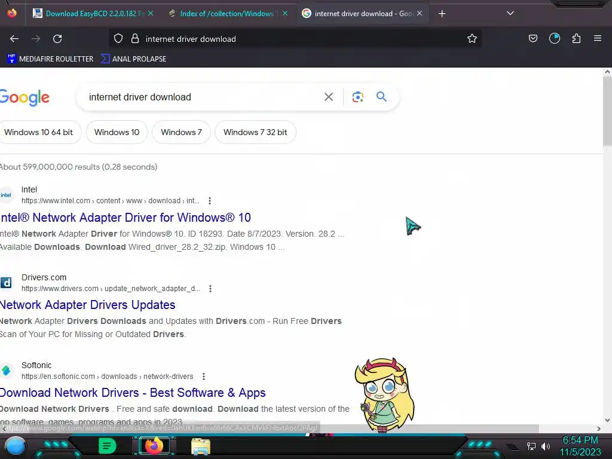Screen dimensions: 612x459
Task: Open the green notes app on taskbar
Action: pyautogui.click(x=107, y=446)
